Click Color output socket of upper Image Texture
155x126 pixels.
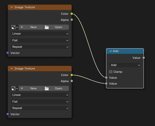point(72,14)
